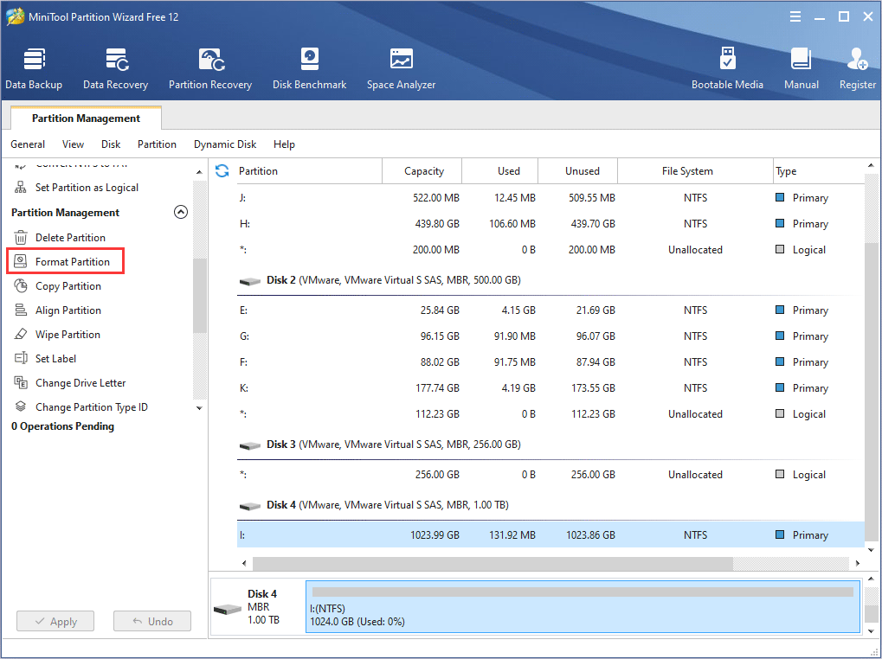Select the Partition Management tab
Image resolution: width=882 pixels, height=659 pixels.
click(86, 118)
